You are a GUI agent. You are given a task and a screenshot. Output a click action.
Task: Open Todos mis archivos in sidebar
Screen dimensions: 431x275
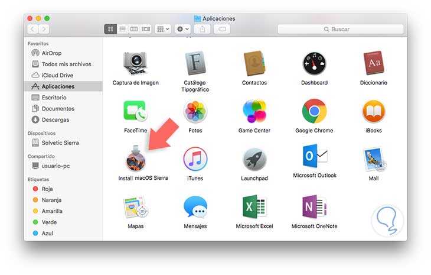point(63,64)
